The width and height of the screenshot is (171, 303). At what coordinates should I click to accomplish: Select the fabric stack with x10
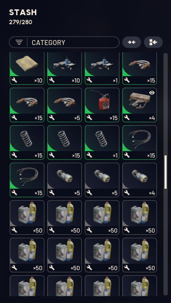tap(27, 69)
